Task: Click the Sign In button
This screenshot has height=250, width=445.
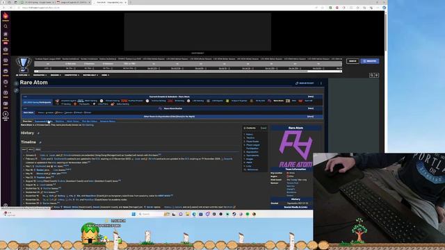Action: click(x=353, y=61)
